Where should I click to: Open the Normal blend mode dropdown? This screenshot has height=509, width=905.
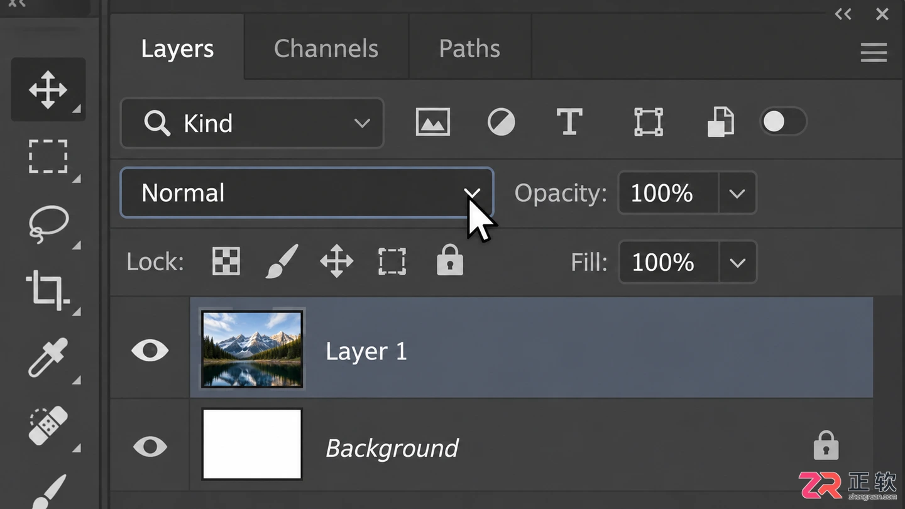click(x=307, y=192)
